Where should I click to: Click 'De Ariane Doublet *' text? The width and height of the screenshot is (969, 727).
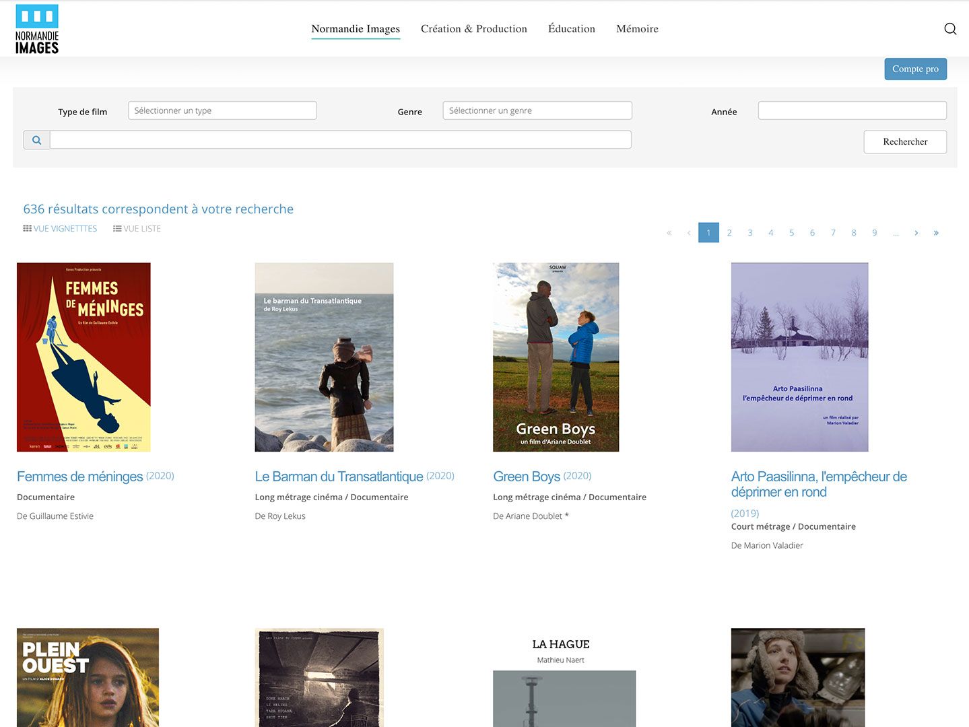pos(531,516)
